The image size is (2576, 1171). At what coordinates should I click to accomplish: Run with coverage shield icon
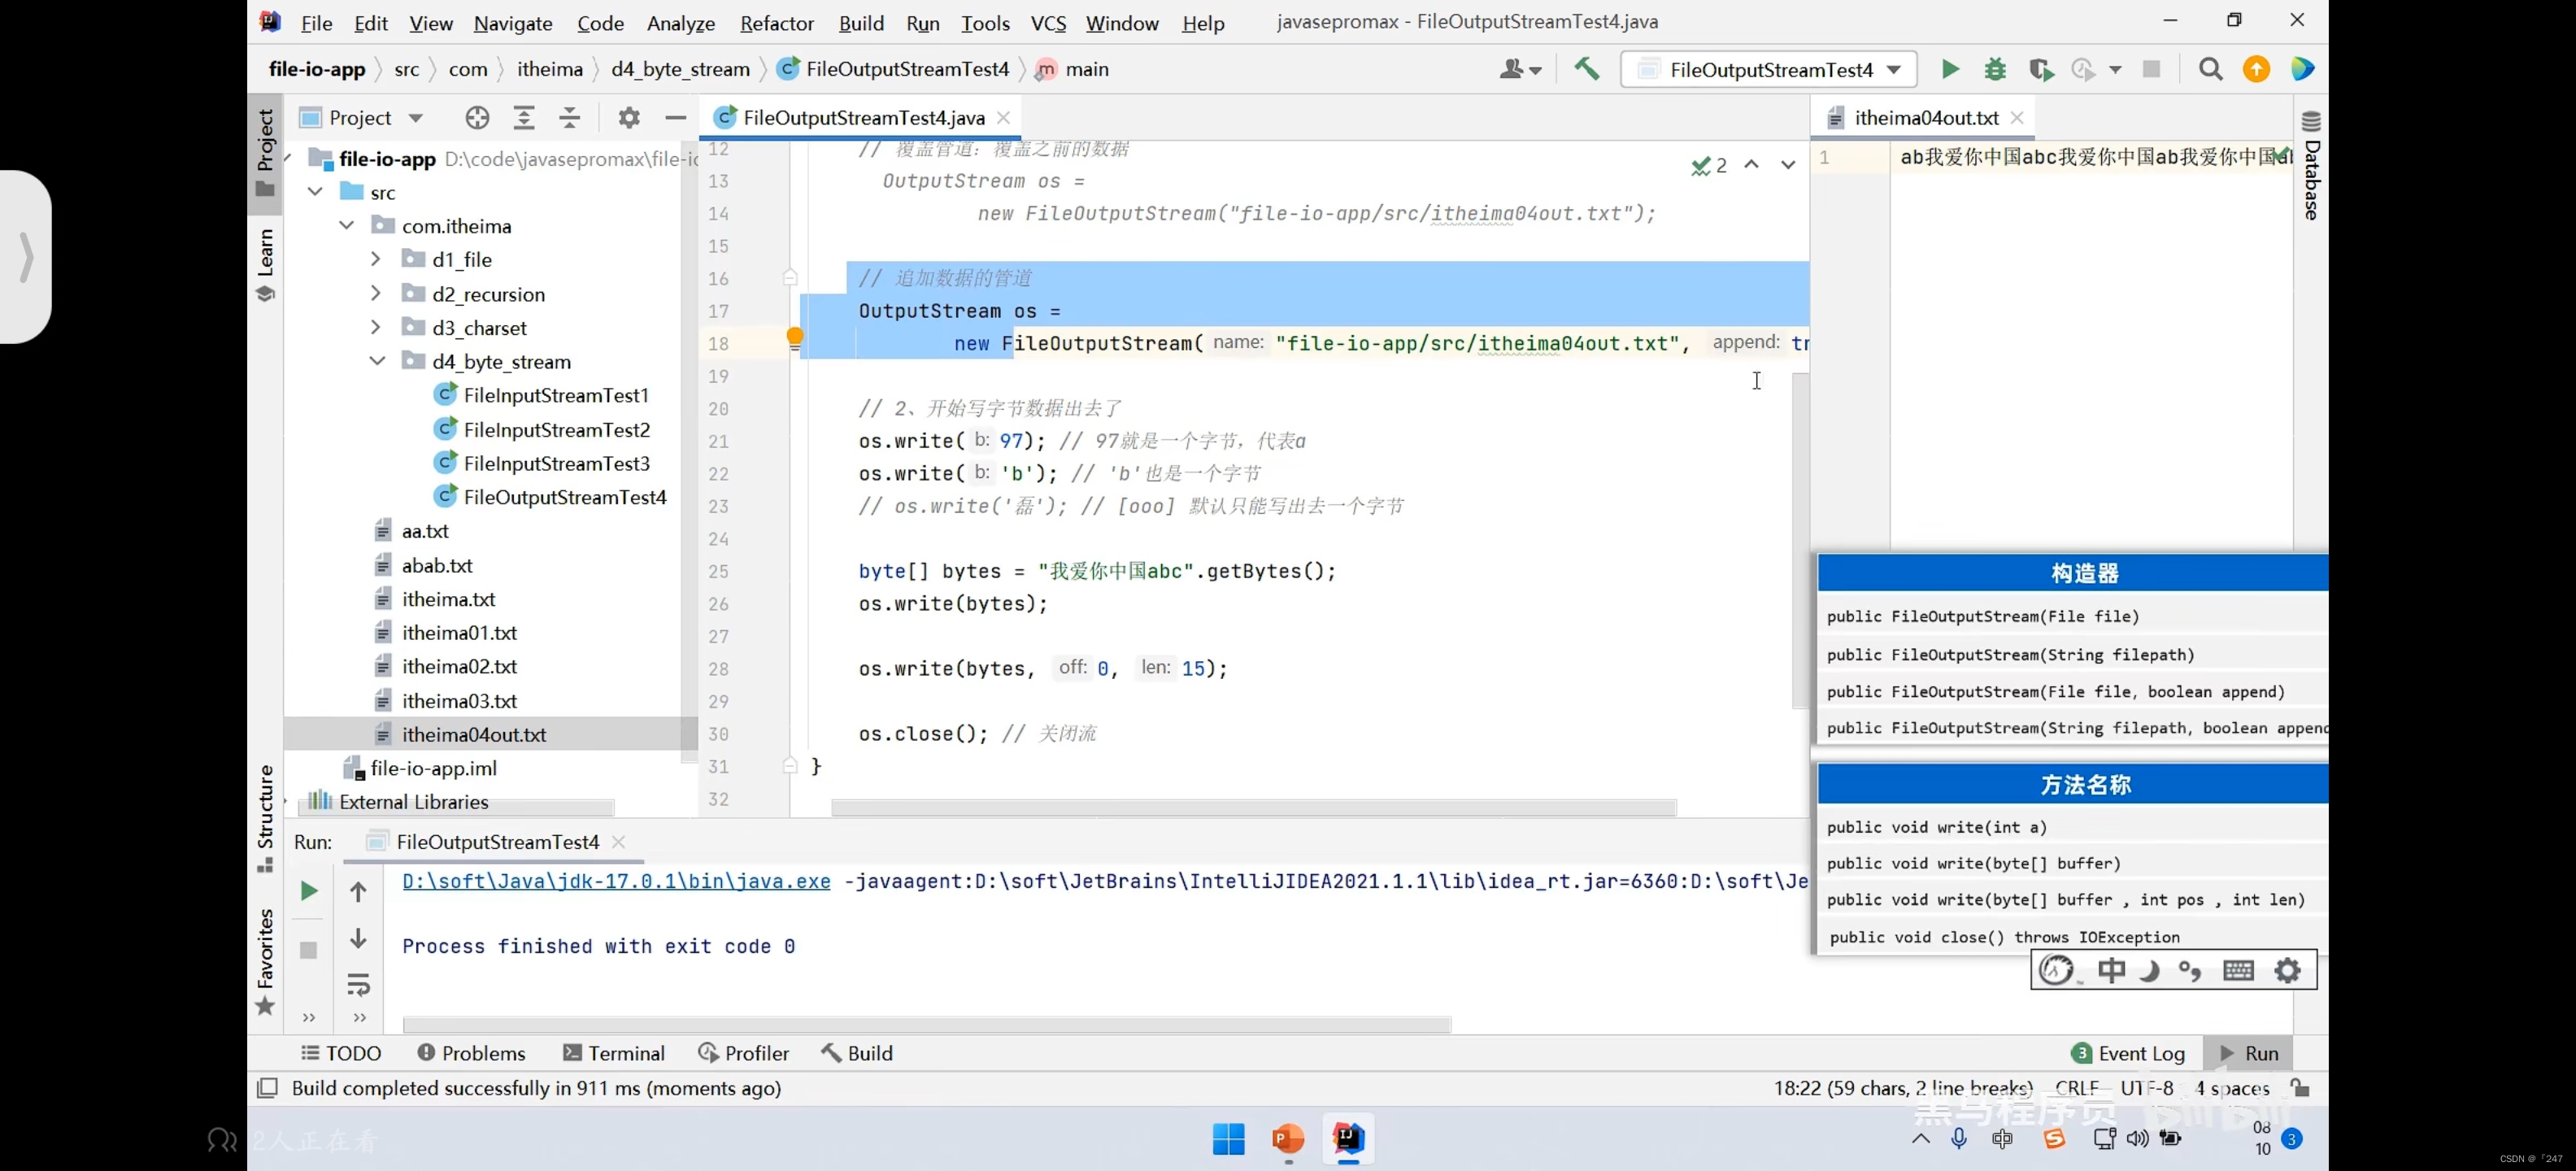coord(2040,69)
